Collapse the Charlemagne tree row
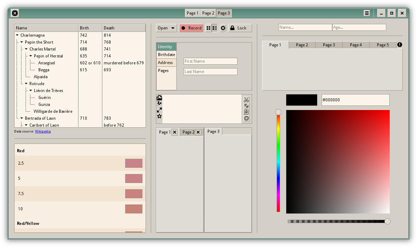Image resolution: width=417 pixels, height=247 pixels. [17, 35]
